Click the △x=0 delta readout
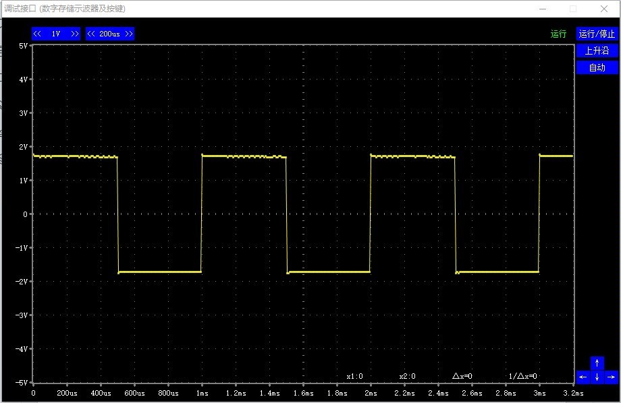Viewport: 621px width, 403px height. [462, 376]
